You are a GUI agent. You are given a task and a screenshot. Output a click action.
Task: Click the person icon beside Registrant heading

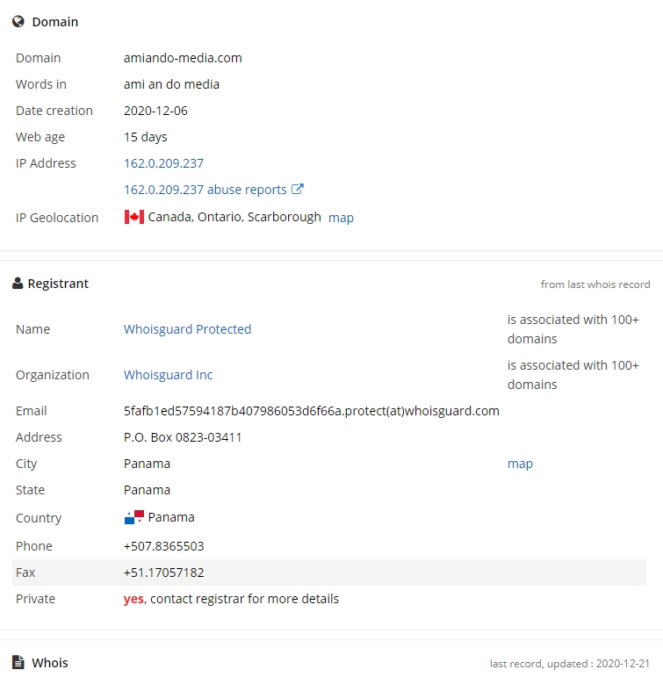click(x=18, y=284)
